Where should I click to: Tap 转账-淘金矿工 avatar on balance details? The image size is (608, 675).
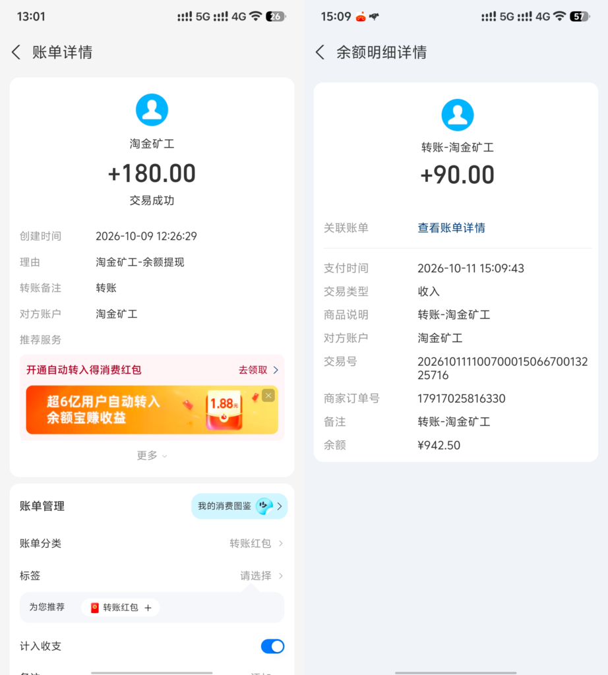pyautogui.click(x=457, y=115)
